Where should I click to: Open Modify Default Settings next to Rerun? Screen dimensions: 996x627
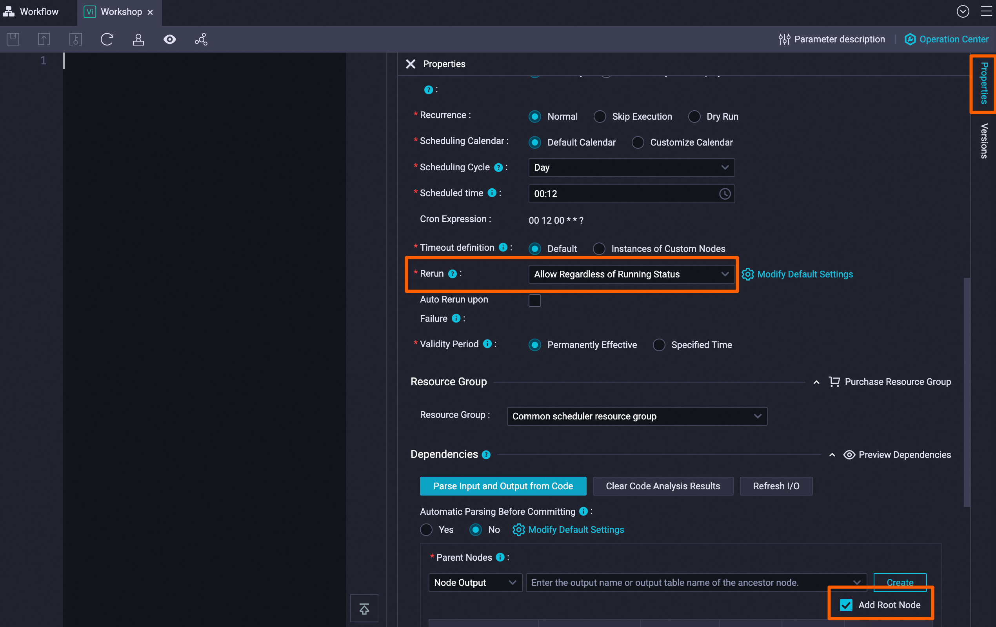[x=798, y=274]
